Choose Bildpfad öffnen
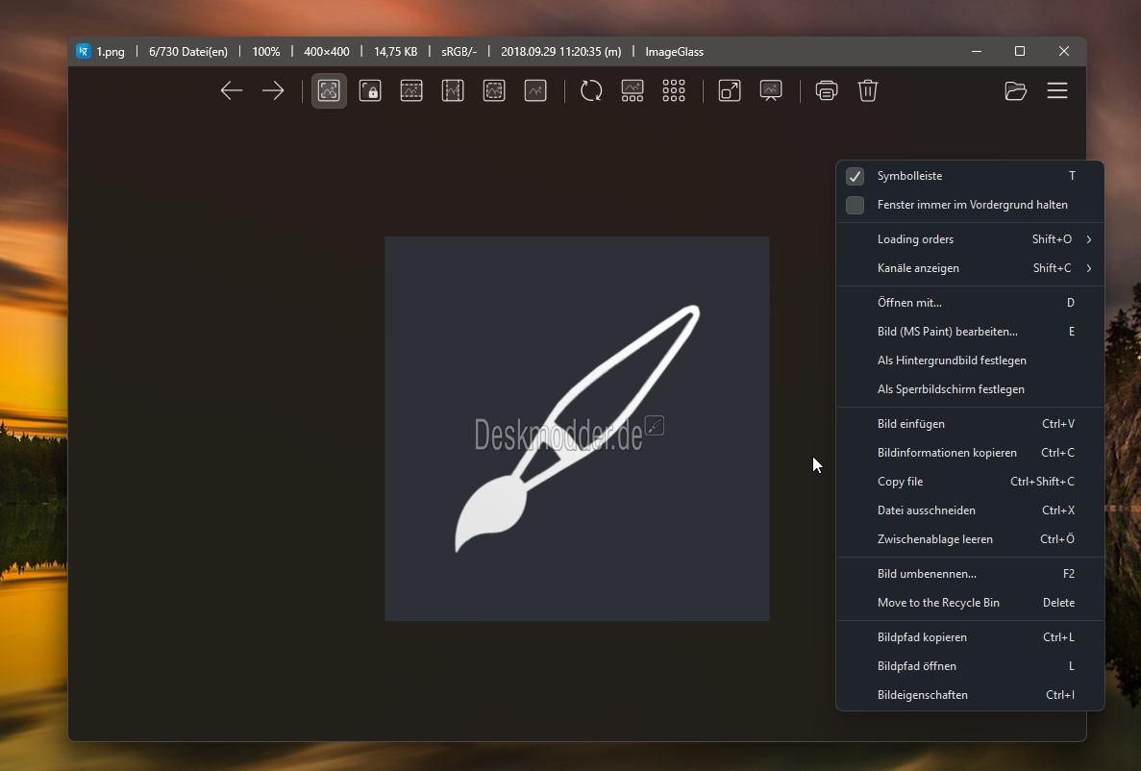 point(970,666)
